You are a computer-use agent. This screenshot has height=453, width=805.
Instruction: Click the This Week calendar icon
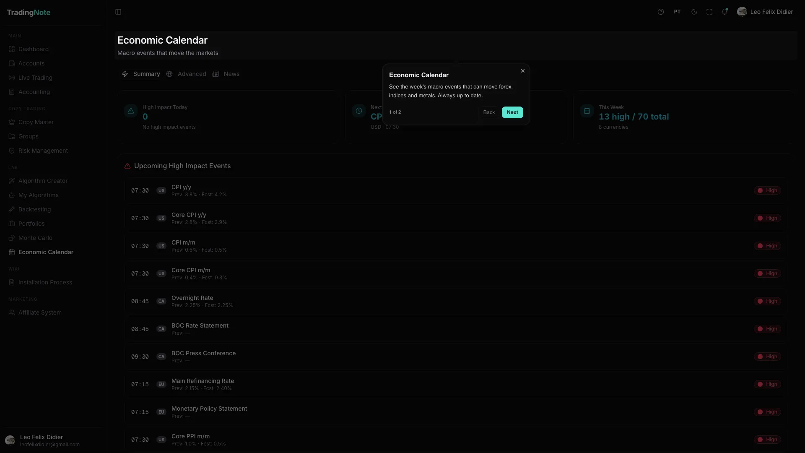pos(587,111)
